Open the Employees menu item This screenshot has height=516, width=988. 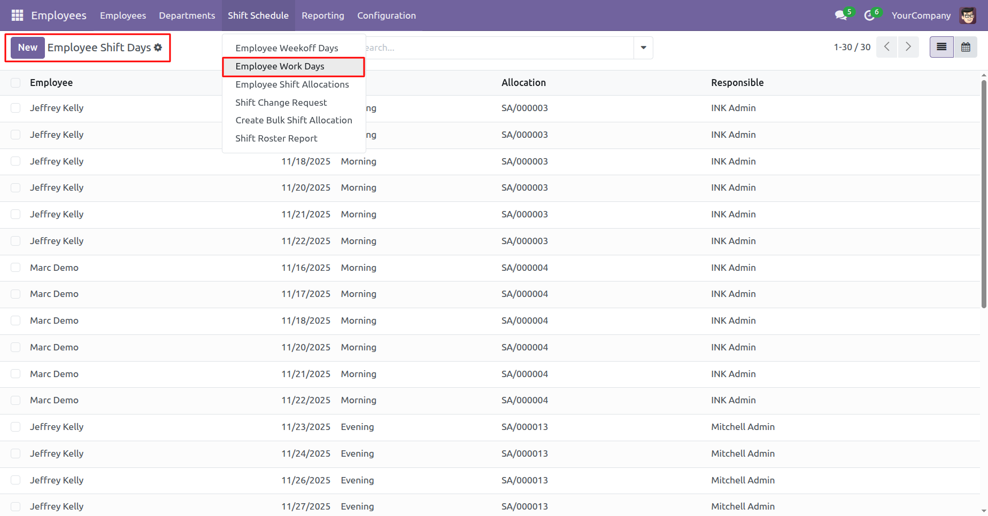123,15
